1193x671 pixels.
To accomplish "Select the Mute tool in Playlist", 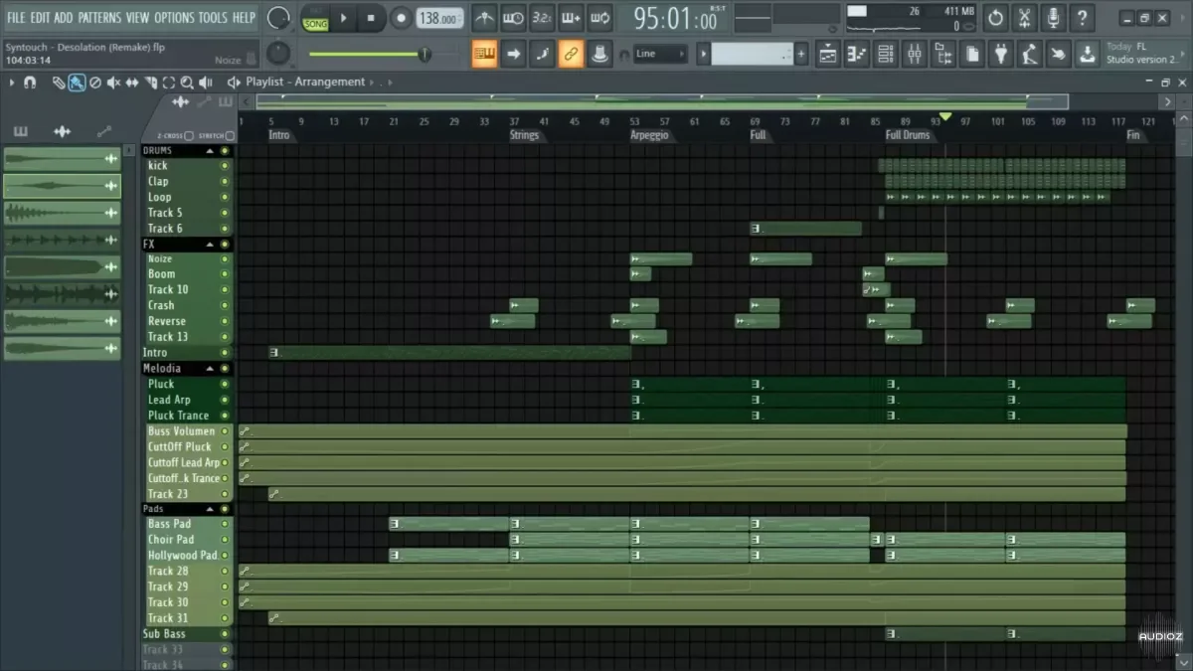I will [113, 83].
